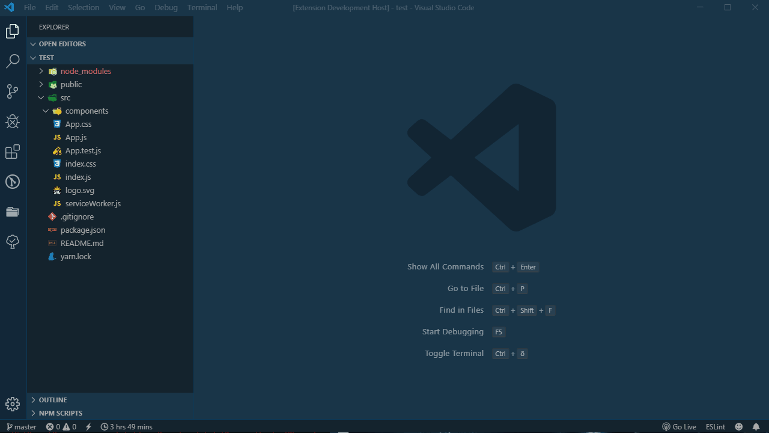Open the Go menu
This screenshot has width=769, height=433.
pyautogui.click(x=140, y=7)
